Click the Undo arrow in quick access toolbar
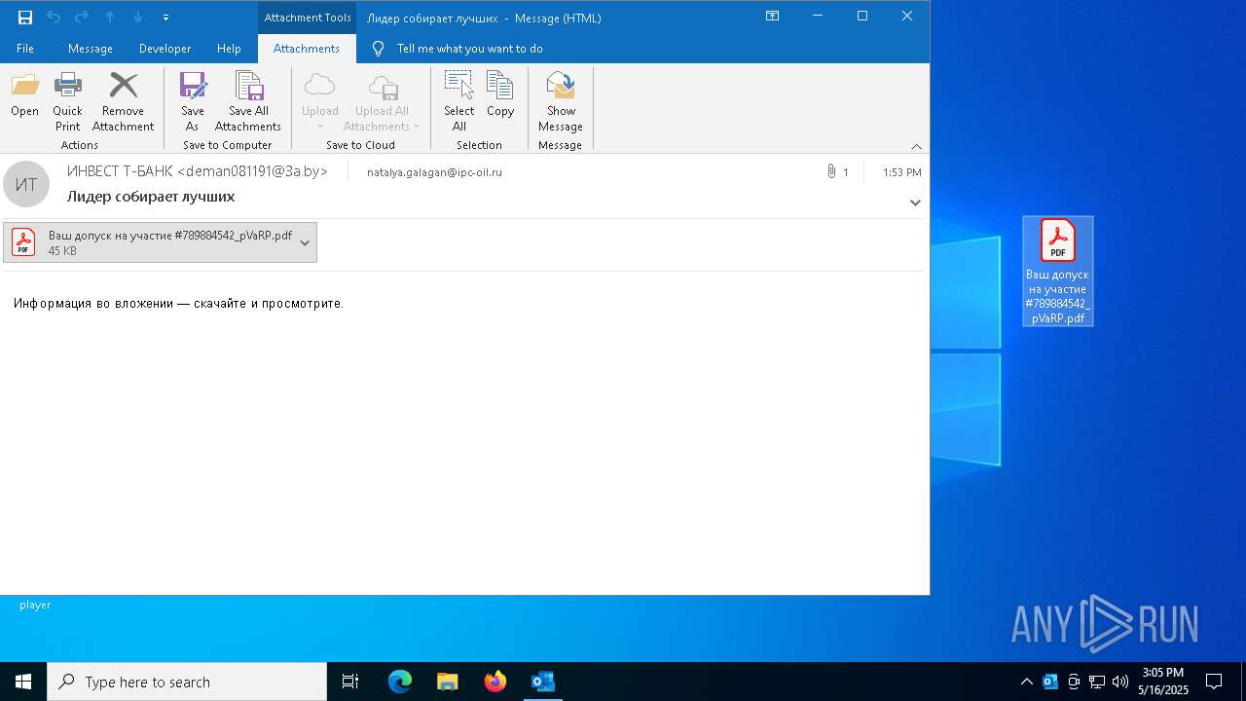 [x=54, y=17]
